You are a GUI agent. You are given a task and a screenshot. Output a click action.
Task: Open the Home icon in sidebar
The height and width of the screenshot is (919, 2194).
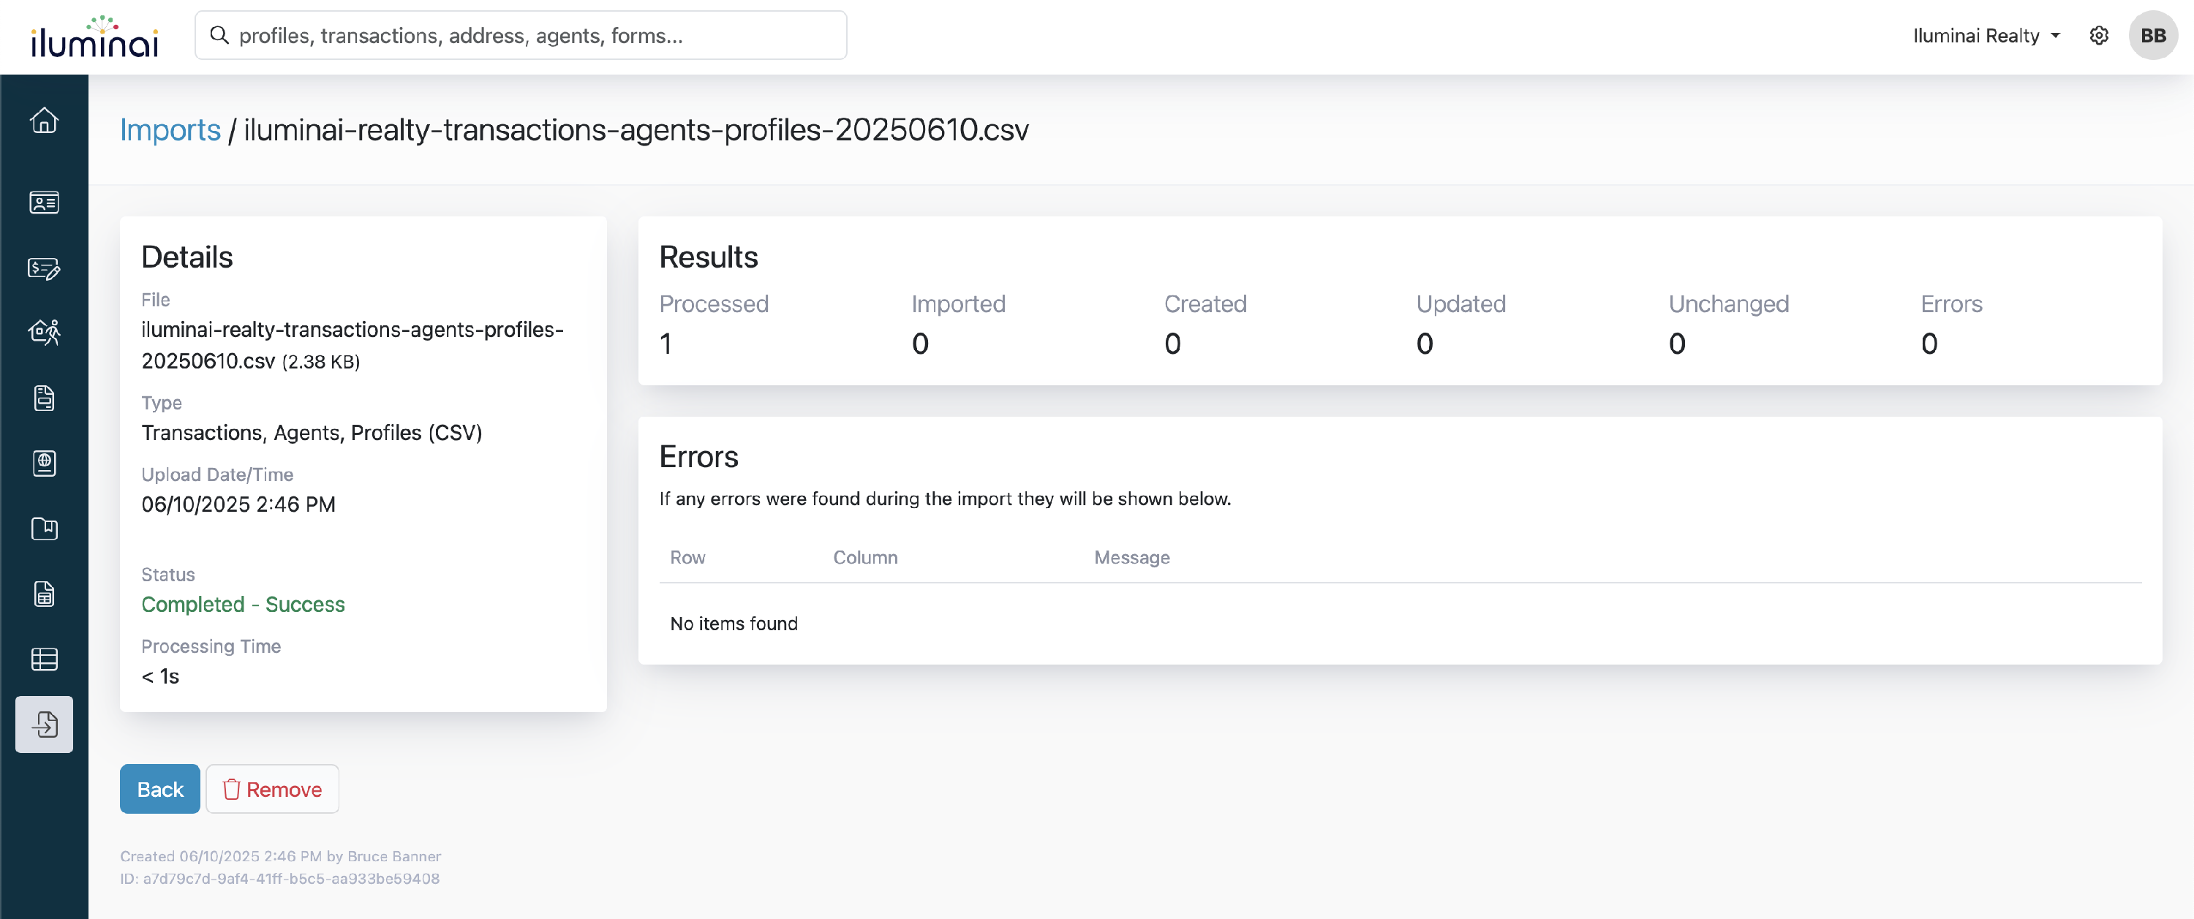coord(45,120)
